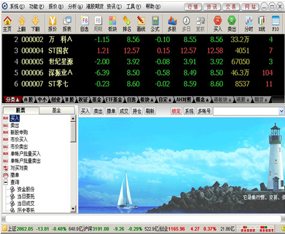
Task: Click the 成交 trade toolbar button
Action: click(124, 111)
